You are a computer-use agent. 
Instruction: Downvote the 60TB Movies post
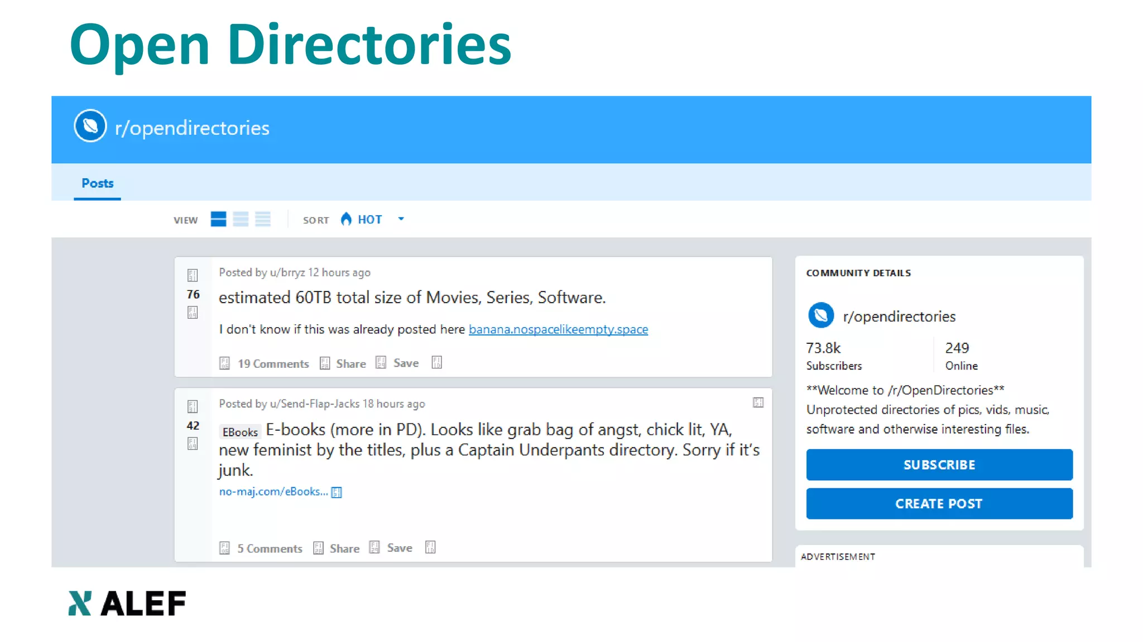(x=193, y=313)
